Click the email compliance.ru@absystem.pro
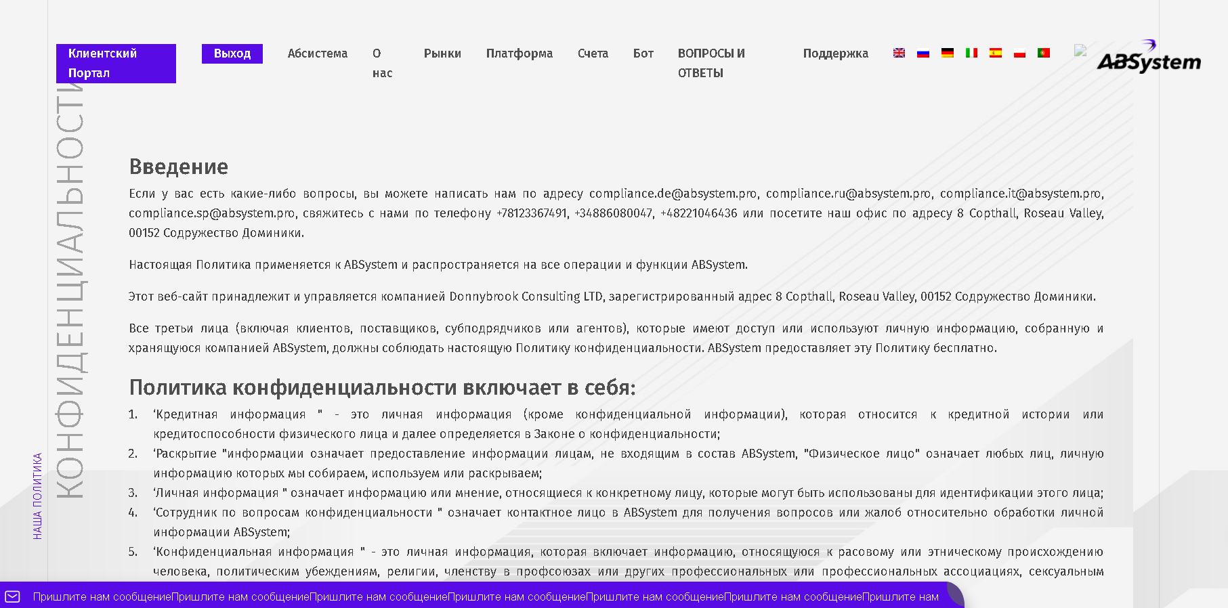The width and height of the screenshot is (1228, 608). click(x=849, y=194)
